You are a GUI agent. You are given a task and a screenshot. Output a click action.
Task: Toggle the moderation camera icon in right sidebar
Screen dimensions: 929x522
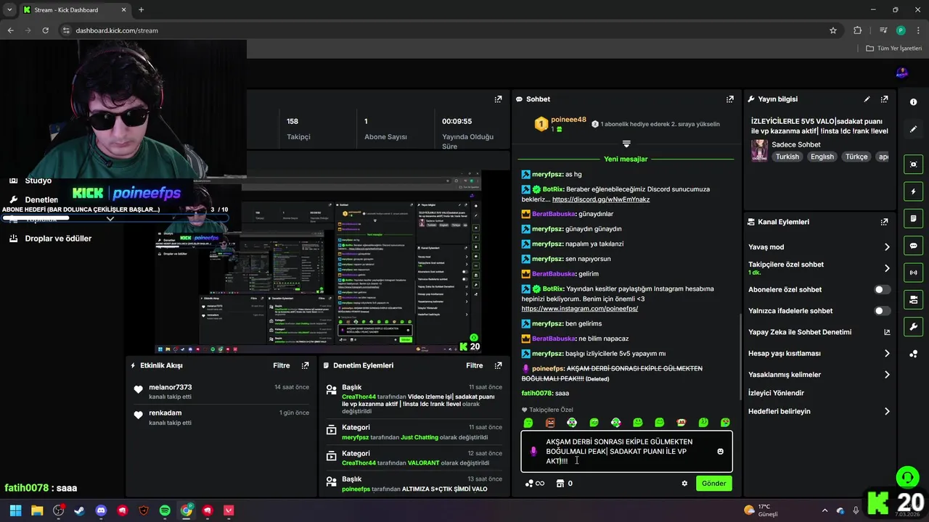pos(913,299)
